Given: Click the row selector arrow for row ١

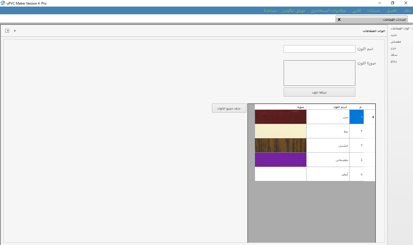Looking at the screenshot, I should 373,117.
